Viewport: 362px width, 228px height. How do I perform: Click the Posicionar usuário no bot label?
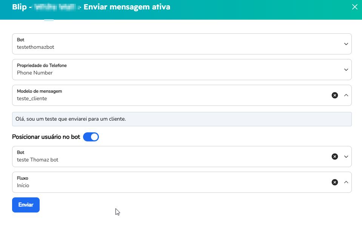click(x=46, y=137)
